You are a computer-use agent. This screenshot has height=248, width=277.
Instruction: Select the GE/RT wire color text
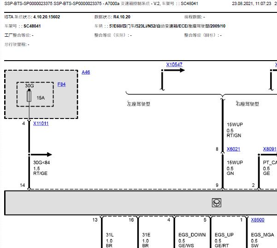(x=222, y=246)
